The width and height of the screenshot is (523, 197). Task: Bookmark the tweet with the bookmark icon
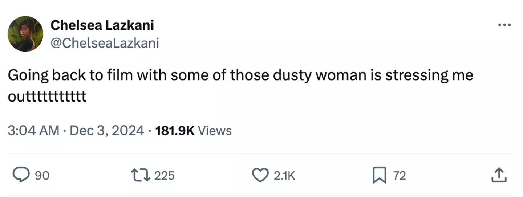(x=380, y=176)
